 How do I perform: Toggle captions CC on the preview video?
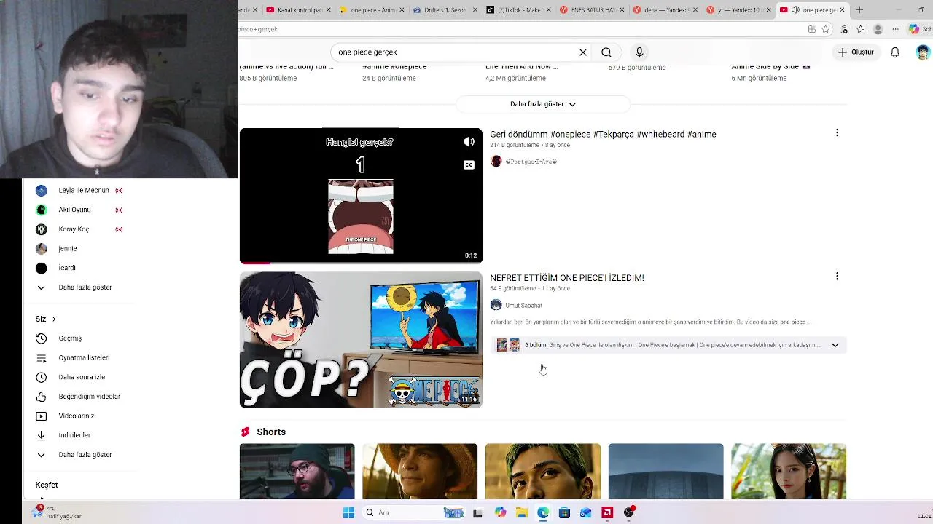pyautogui.click(x=469, y=165)
